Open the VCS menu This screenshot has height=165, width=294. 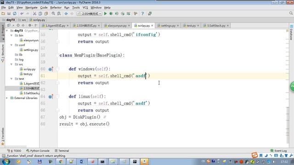click(x=85, y=7)
